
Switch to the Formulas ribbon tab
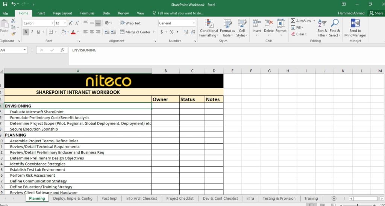[x=87, y=13]
